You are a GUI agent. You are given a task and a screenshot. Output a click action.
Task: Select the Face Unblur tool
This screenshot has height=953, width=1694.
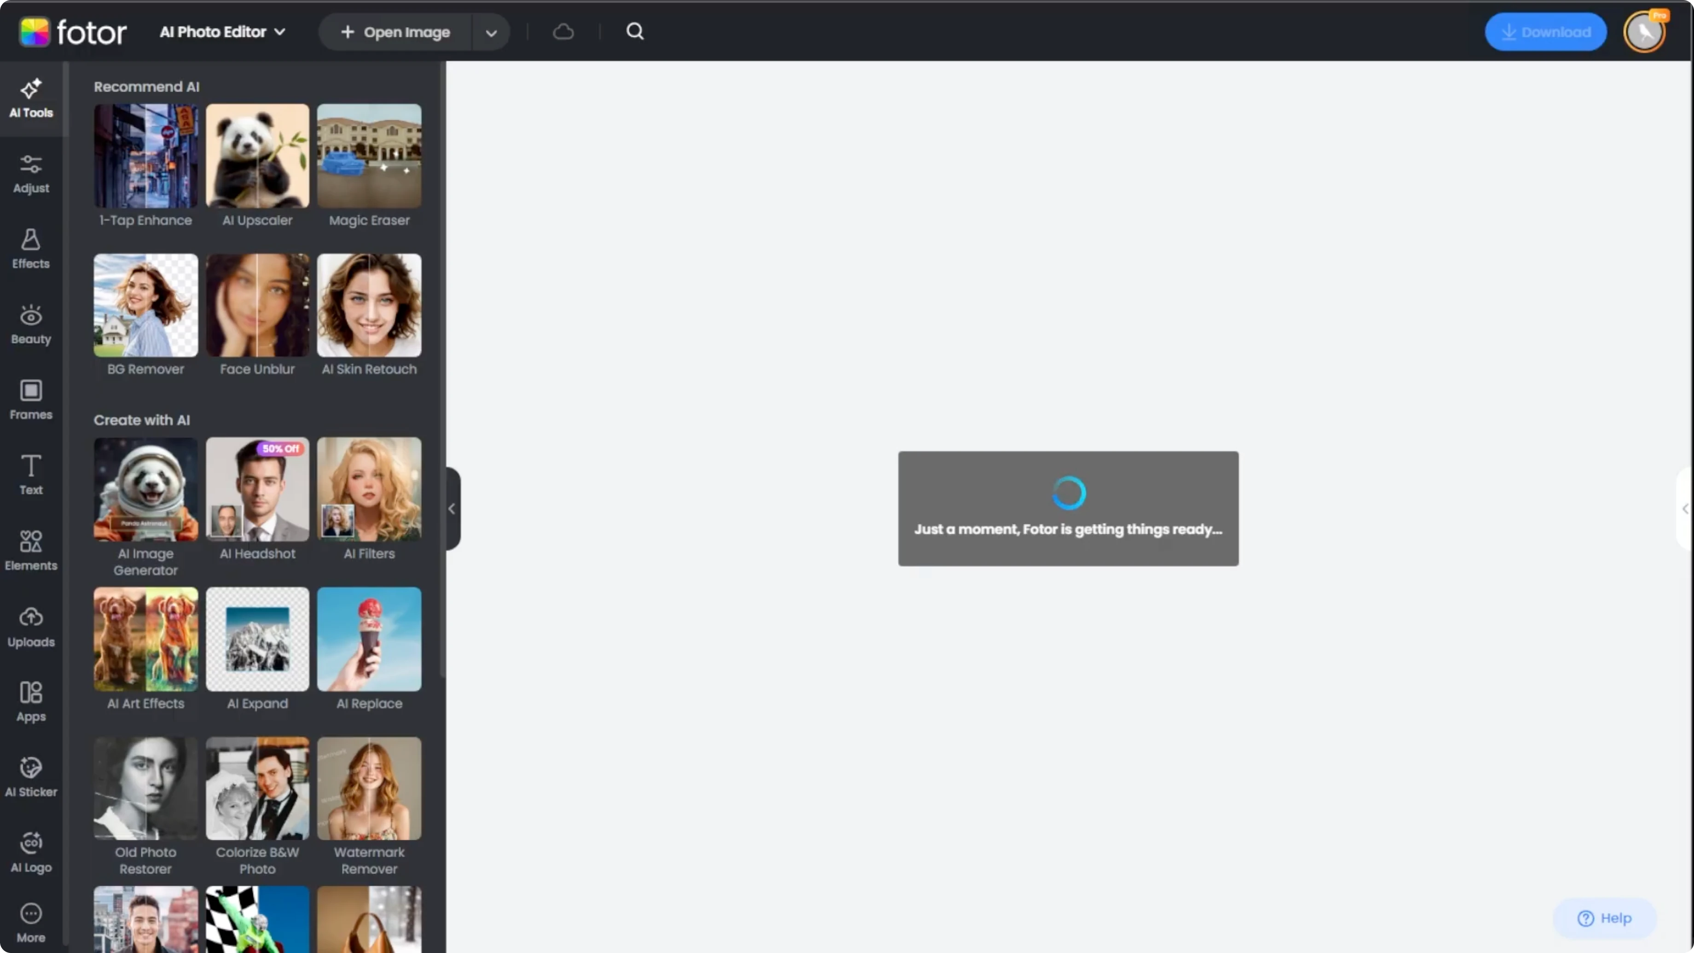point(257,316)
